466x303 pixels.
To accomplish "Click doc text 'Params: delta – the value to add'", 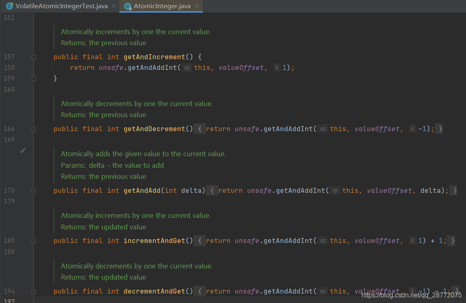I will (112, 165).
